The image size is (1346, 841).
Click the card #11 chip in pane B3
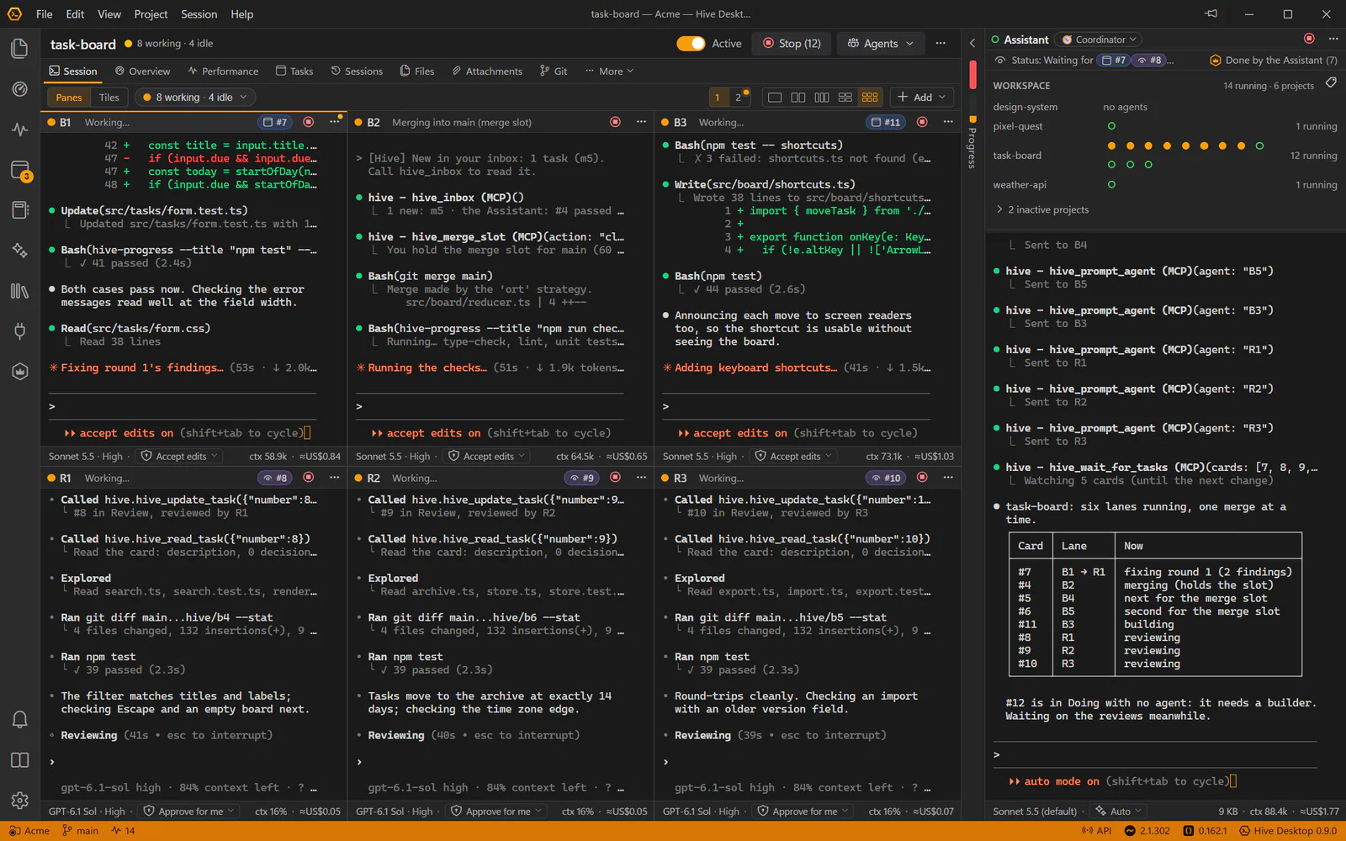[x=887, y=122]
